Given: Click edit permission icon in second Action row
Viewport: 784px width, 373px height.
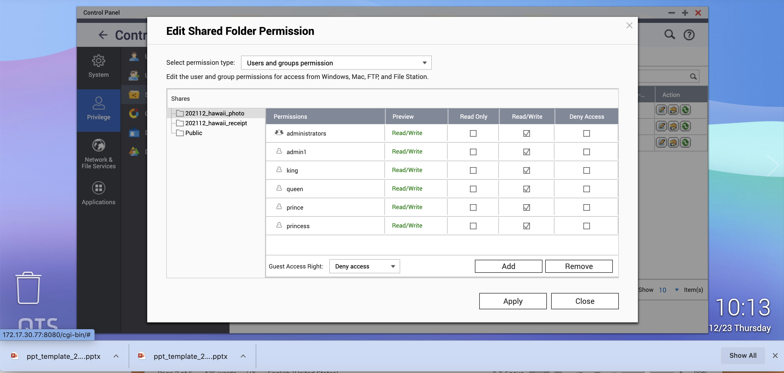Looking at the screenshot, I should coord(673,126).
